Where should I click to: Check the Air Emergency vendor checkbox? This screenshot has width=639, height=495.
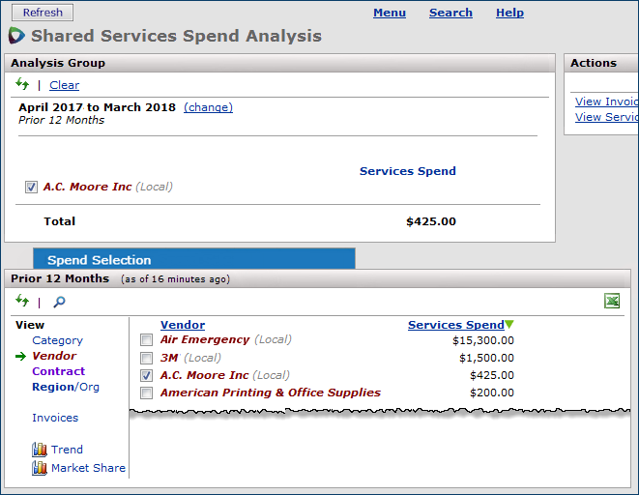pos(146,340)
